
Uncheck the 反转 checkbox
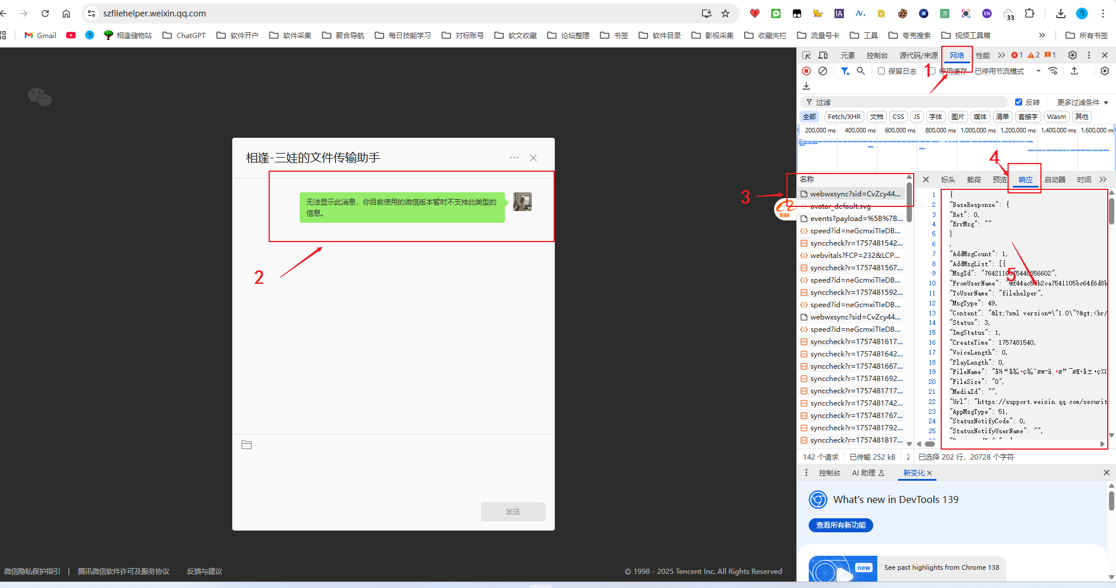point(1019,102)
